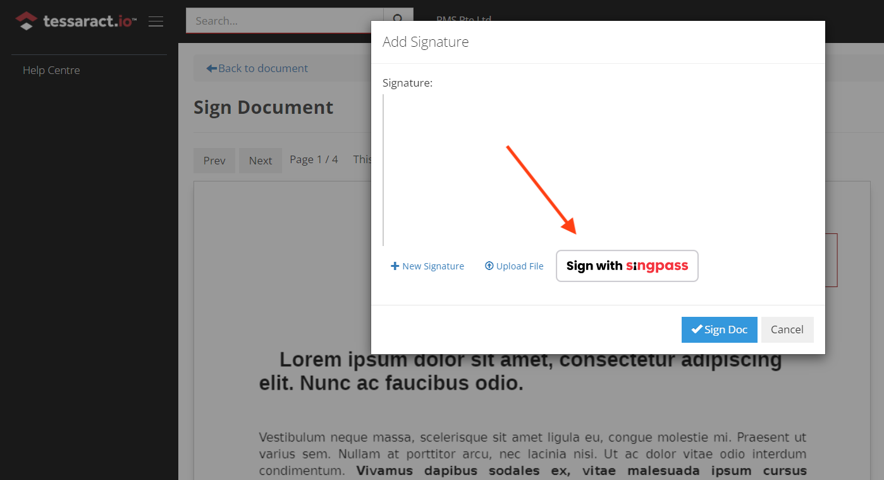884x480 pixels.
Task: Click the Singpass logo on the signing button
Action: pos(656,266)
